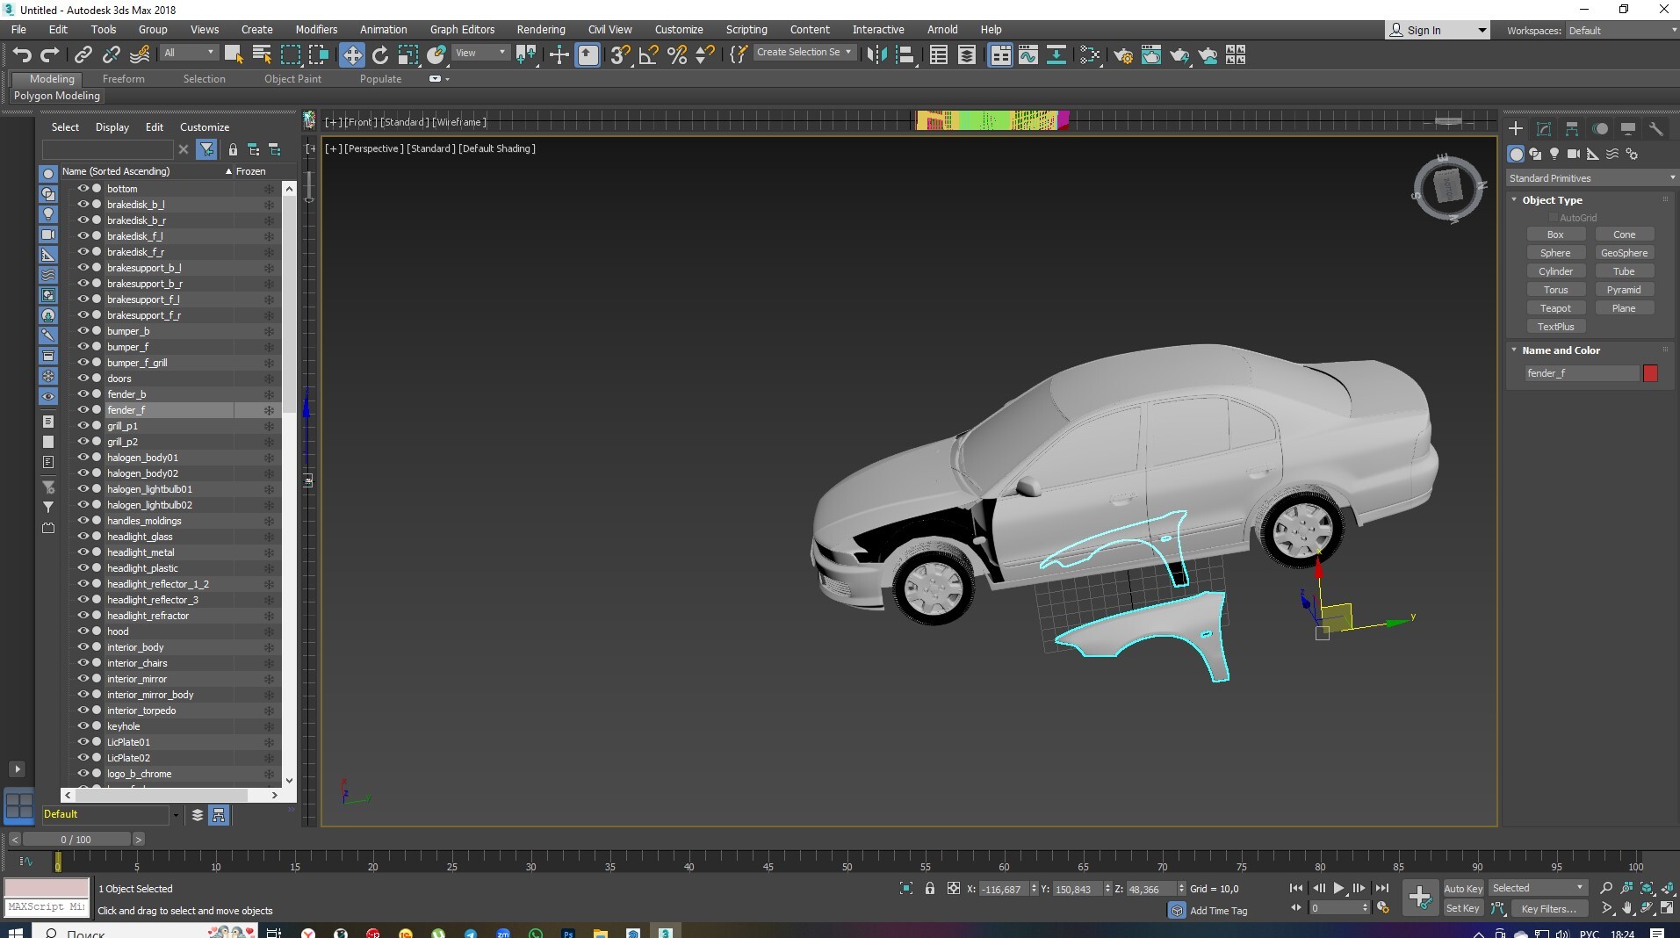The height and width of the screenshot is (938, 1680).
Task: Open Utilities panel wrench icon
Action: pyautogui.click(x=1655, y=129)
